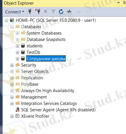Select the System Databases label
The image size is (126, 134).
(x=44, y=33)
